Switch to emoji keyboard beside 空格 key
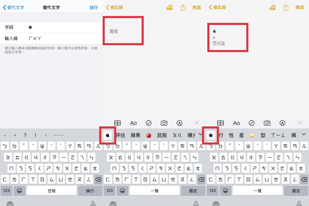The image size is (309, 206). [19, 191]
